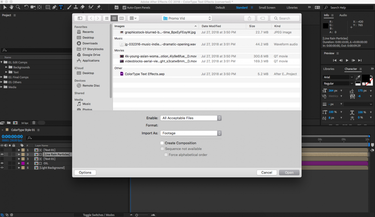Open the Enable file type dropdown
This screenshot has width=375, height=217.
(x=191, y=118)
